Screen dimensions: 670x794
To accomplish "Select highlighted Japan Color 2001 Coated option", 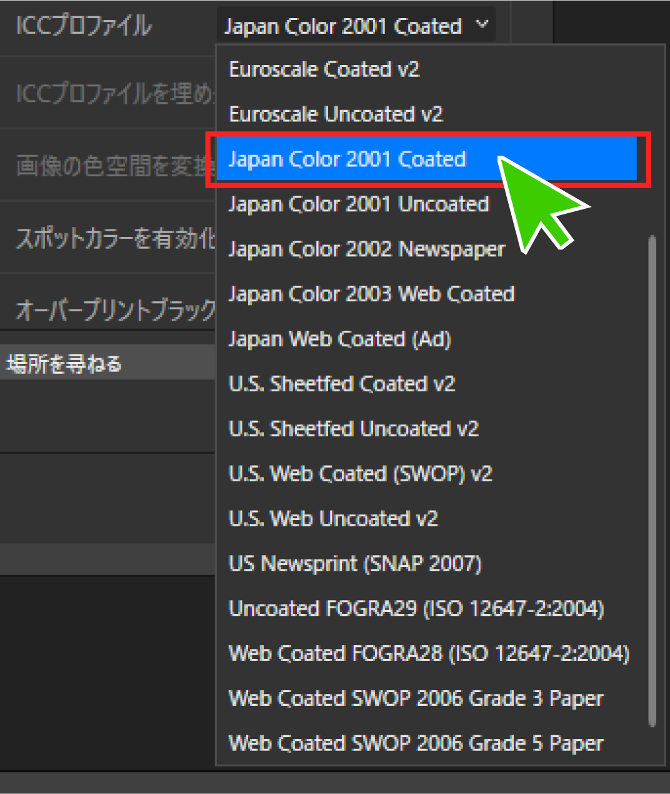I will pyautogui.click(x=347, y=159).
